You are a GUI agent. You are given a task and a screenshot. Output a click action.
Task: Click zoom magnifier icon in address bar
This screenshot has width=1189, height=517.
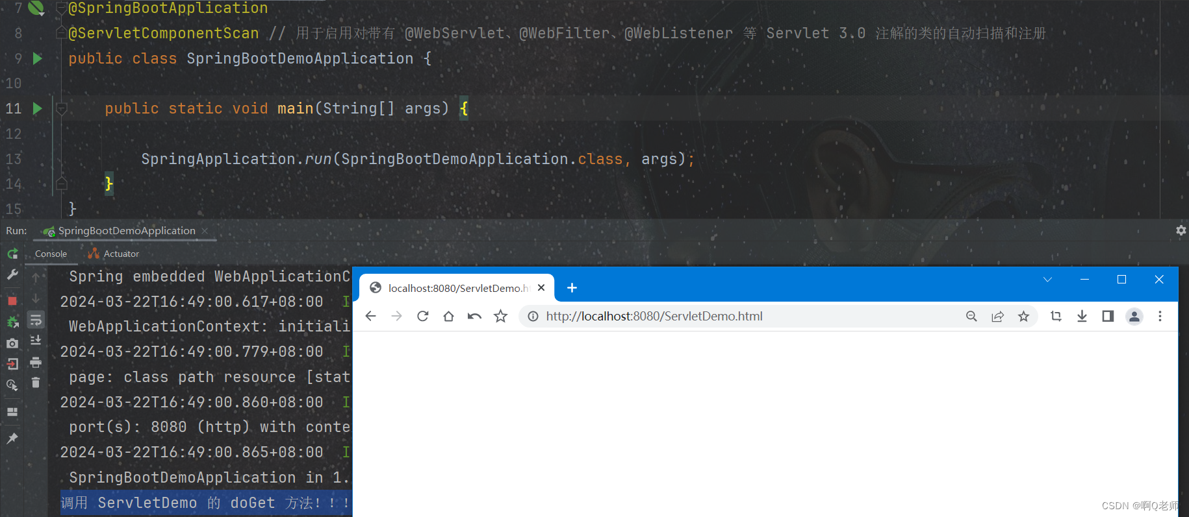(x=971, y=316)
